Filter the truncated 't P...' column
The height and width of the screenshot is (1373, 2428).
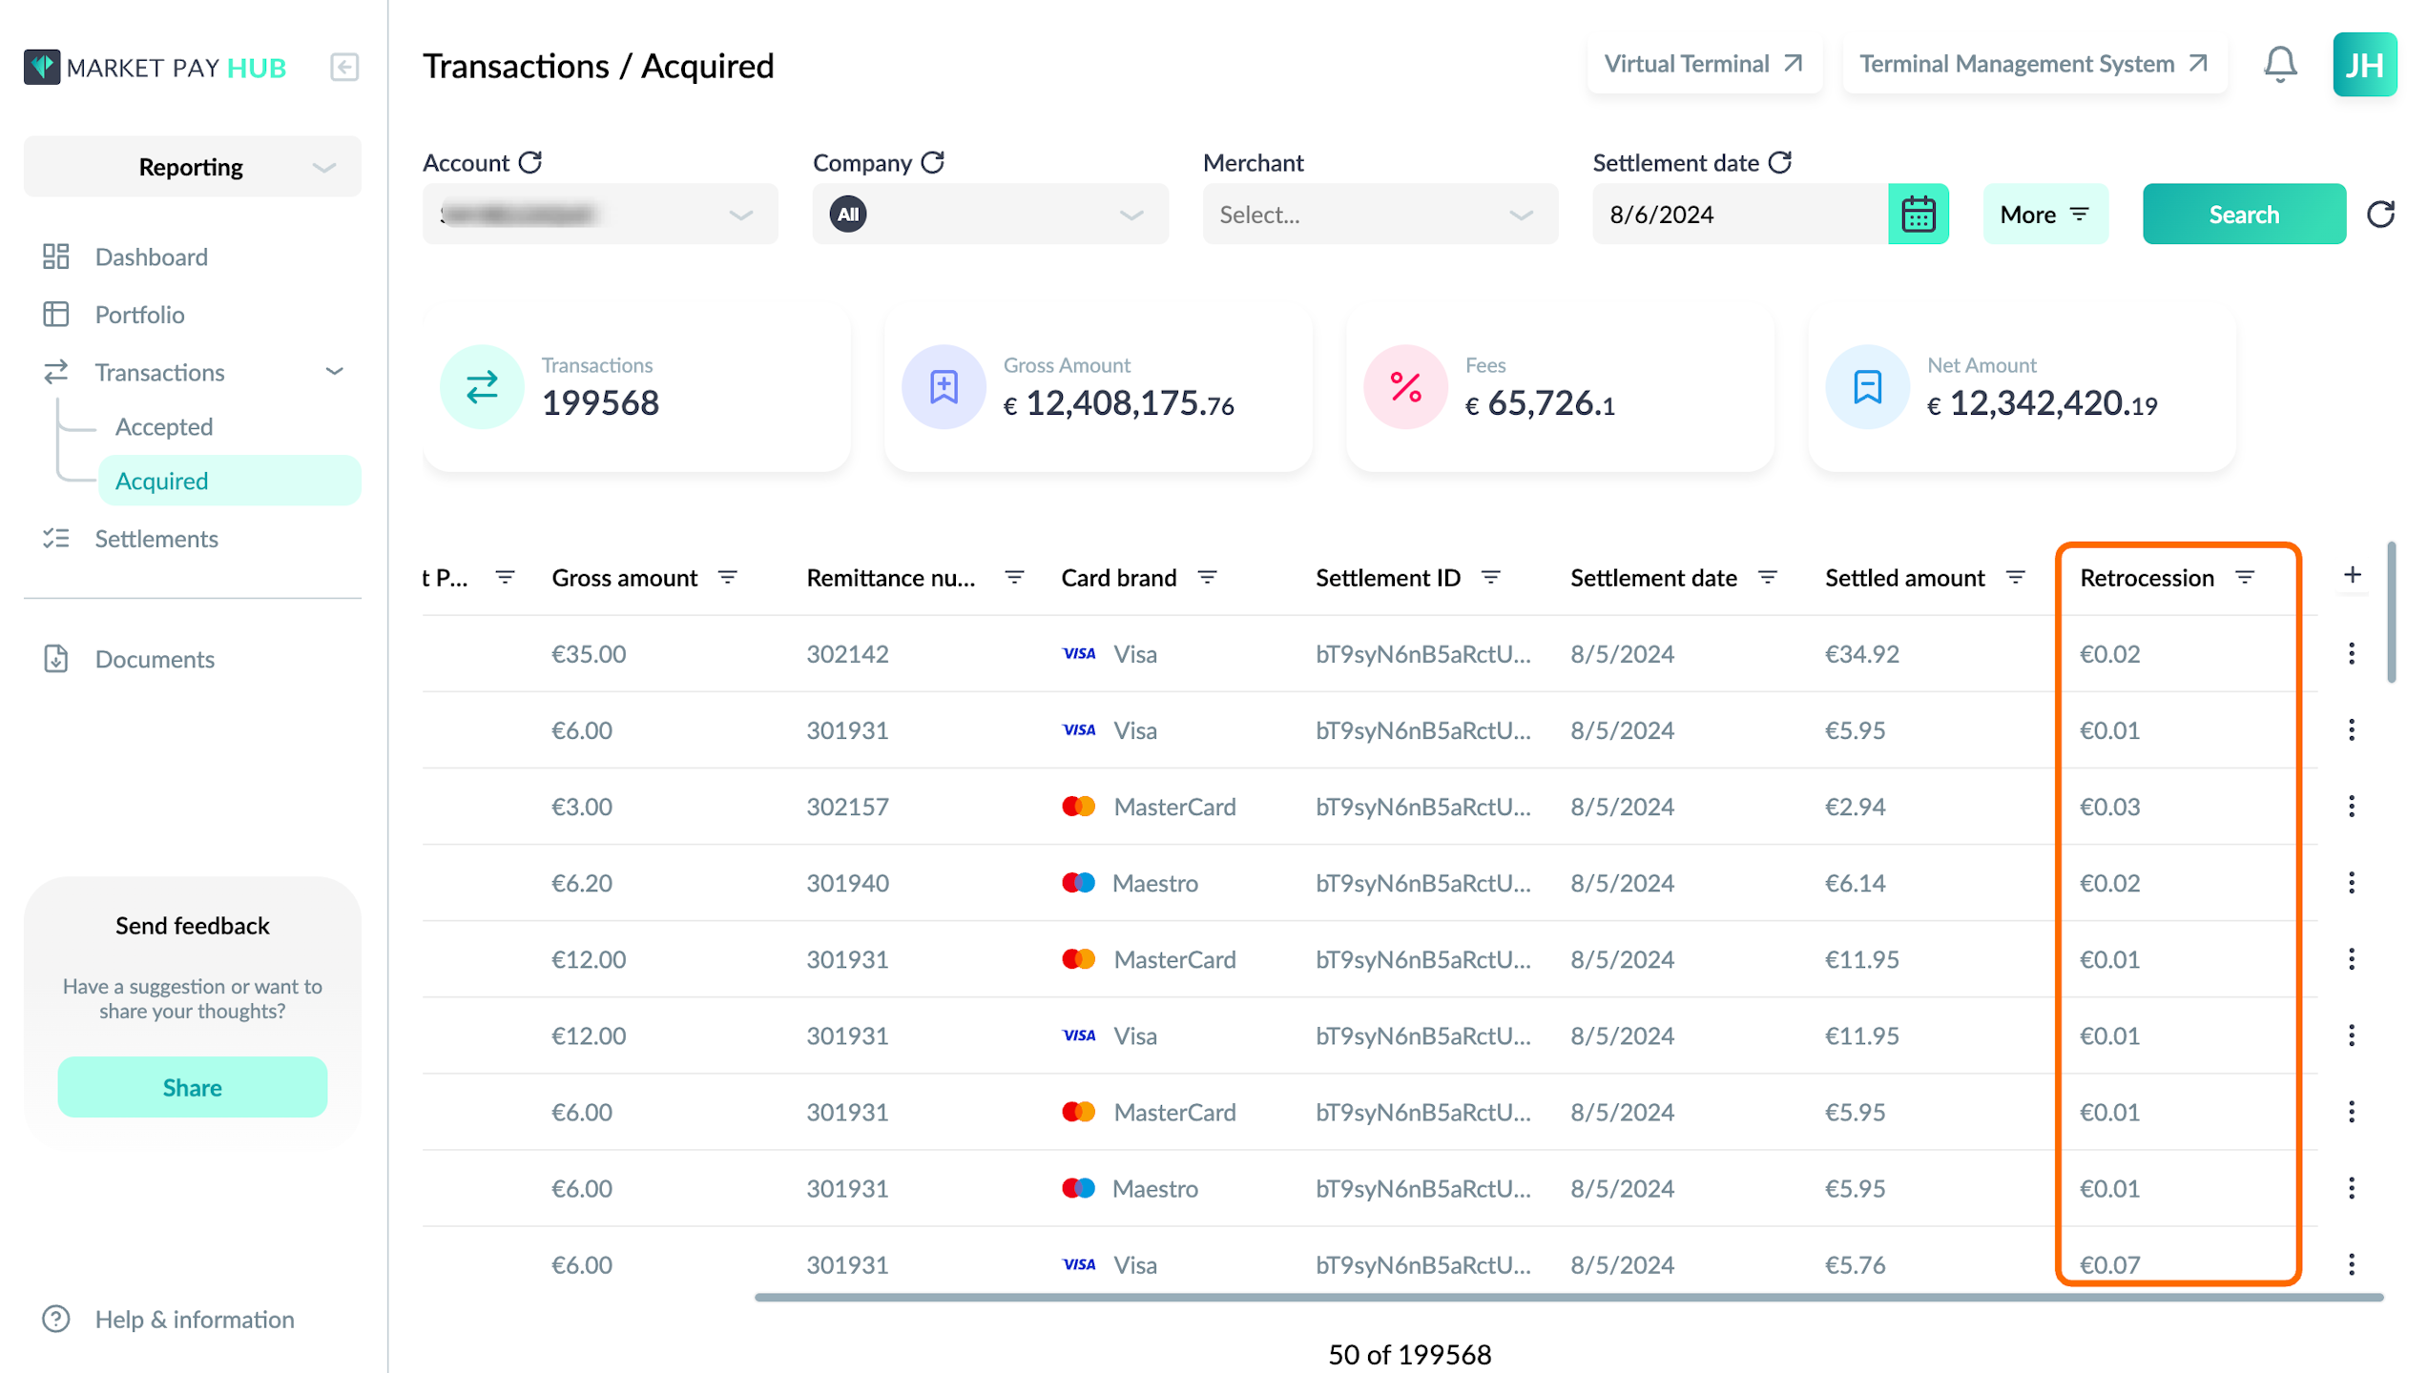(x=505, y=578)
